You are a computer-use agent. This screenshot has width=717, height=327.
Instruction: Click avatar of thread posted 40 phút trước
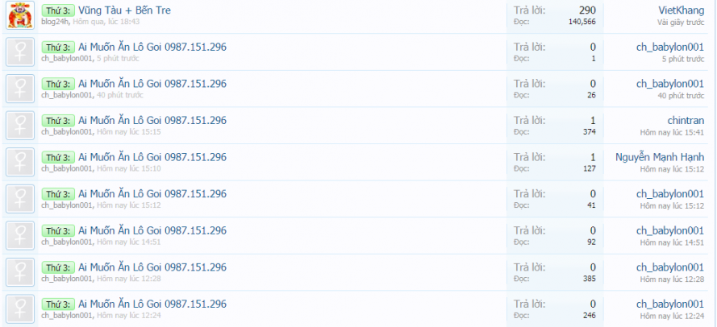19,89
